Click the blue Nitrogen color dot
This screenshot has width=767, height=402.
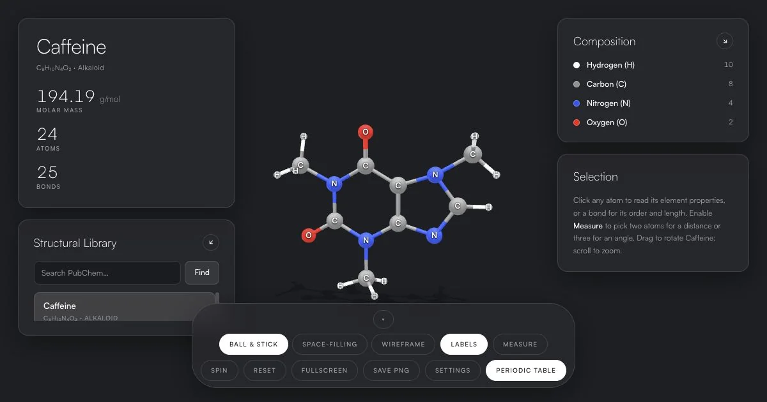[577, 103]
